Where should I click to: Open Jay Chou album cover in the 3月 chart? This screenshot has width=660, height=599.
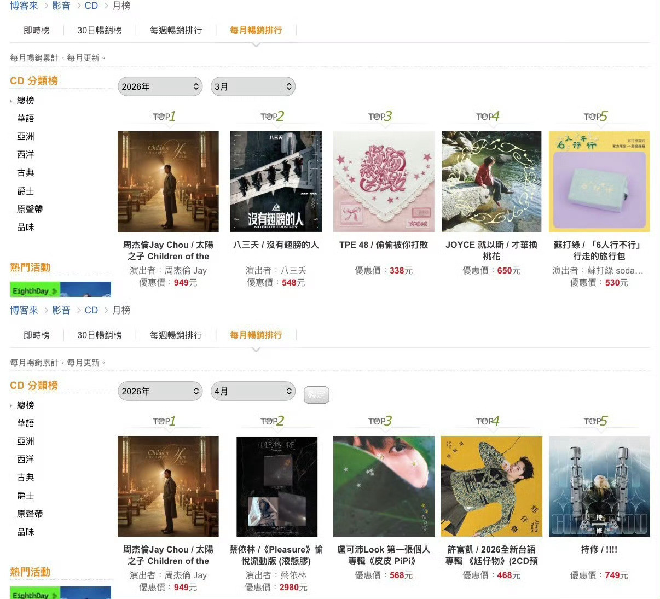coord(168,182)
